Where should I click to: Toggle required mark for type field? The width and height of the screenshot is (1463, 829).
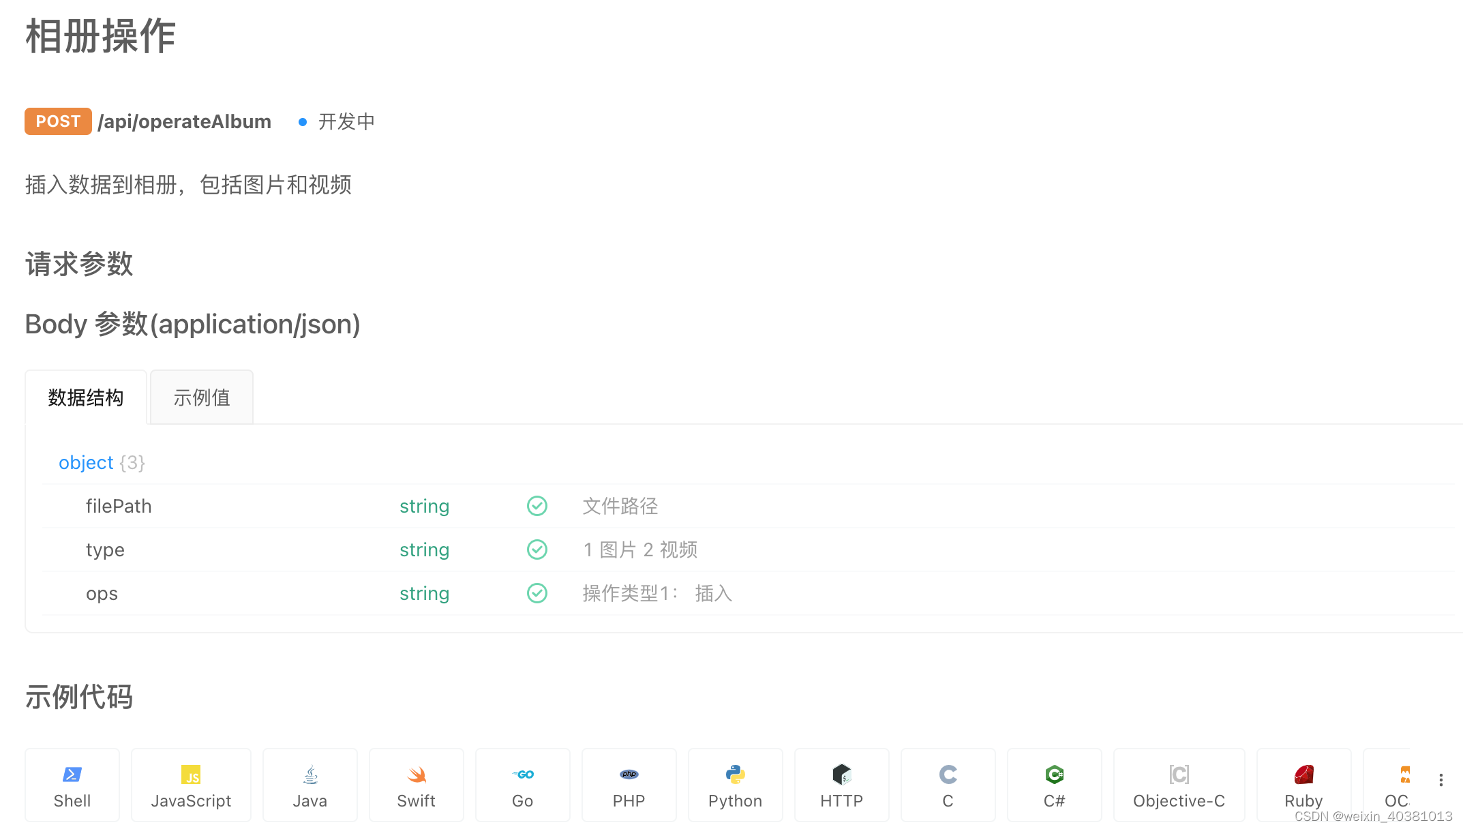click(537, 549)
